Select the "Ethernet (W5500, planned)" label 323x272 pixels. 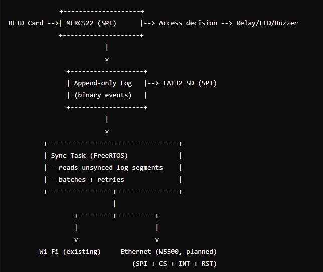(x=169, y=251)
